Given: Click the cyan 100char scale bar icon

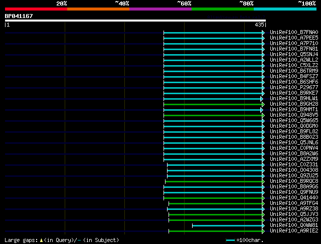Looking at the screenshot, I should [230, 240].
